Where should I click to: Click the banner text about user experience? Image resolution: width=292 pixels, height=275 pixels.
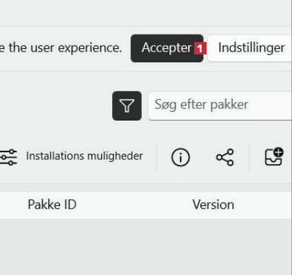pos(61,48)
